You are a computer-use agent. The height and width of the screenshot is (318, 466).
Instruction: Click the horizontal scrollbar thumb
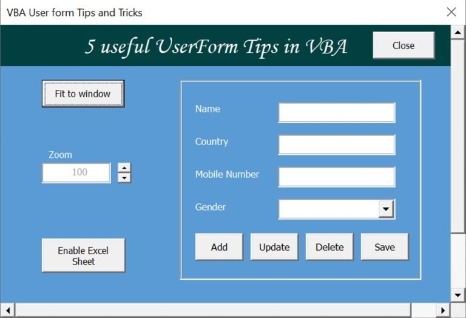[x=213, y=310]
